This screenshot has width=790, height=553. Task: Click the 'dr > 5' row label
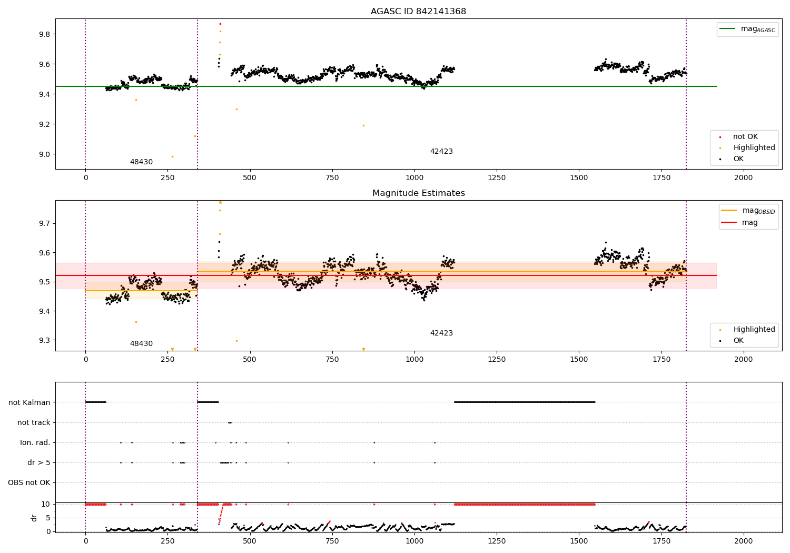click(x=39, y=463)
